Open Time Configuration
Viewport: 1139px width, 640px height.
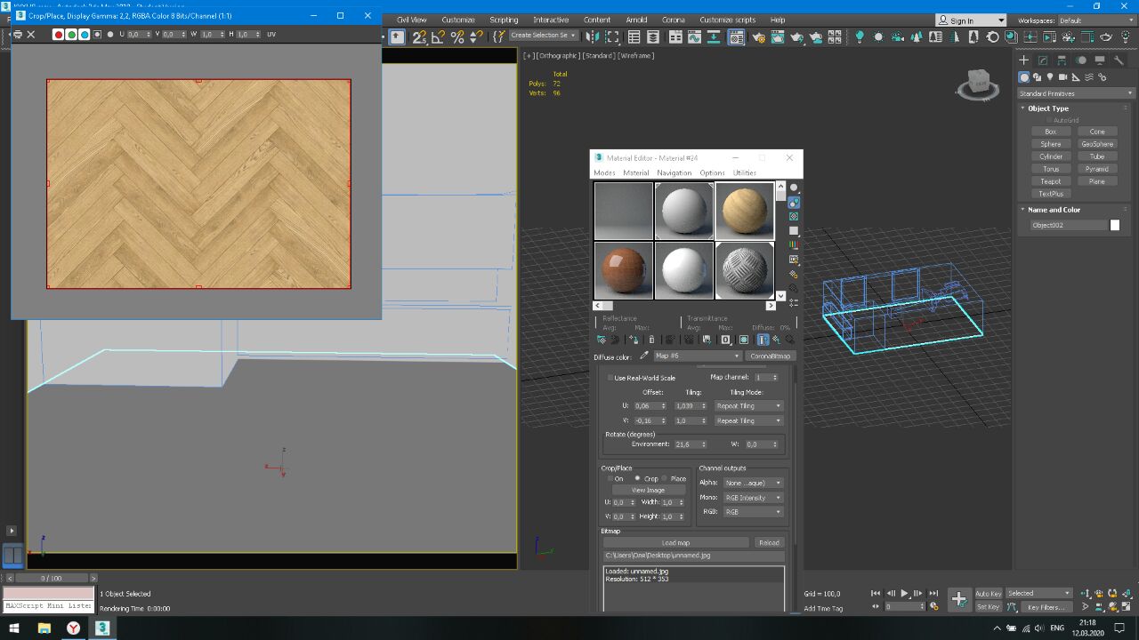click(933, 606)
